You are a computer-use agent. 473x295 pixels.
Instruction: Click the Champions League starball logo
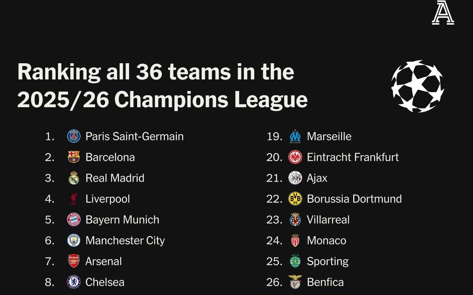point(417,86)
